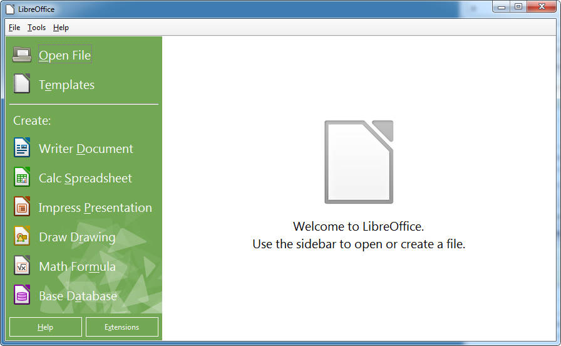Image resolution: width=561 pixels, height=346 pixels.
Task: Open the Tools menu
Action: point(36,28)
